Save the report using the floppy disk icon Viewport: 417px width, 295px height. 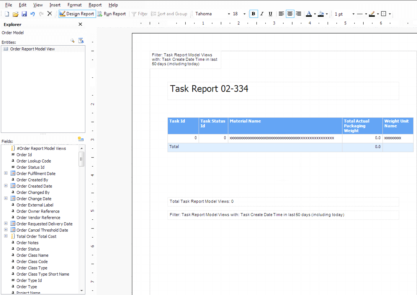24,14
